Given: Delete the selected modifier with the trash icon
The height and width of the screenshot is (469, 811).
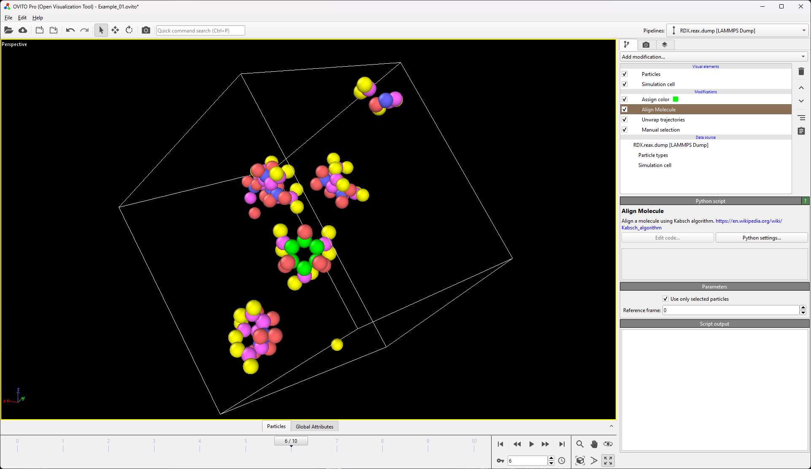Looking at the screenshot, I should pos(801,72).
